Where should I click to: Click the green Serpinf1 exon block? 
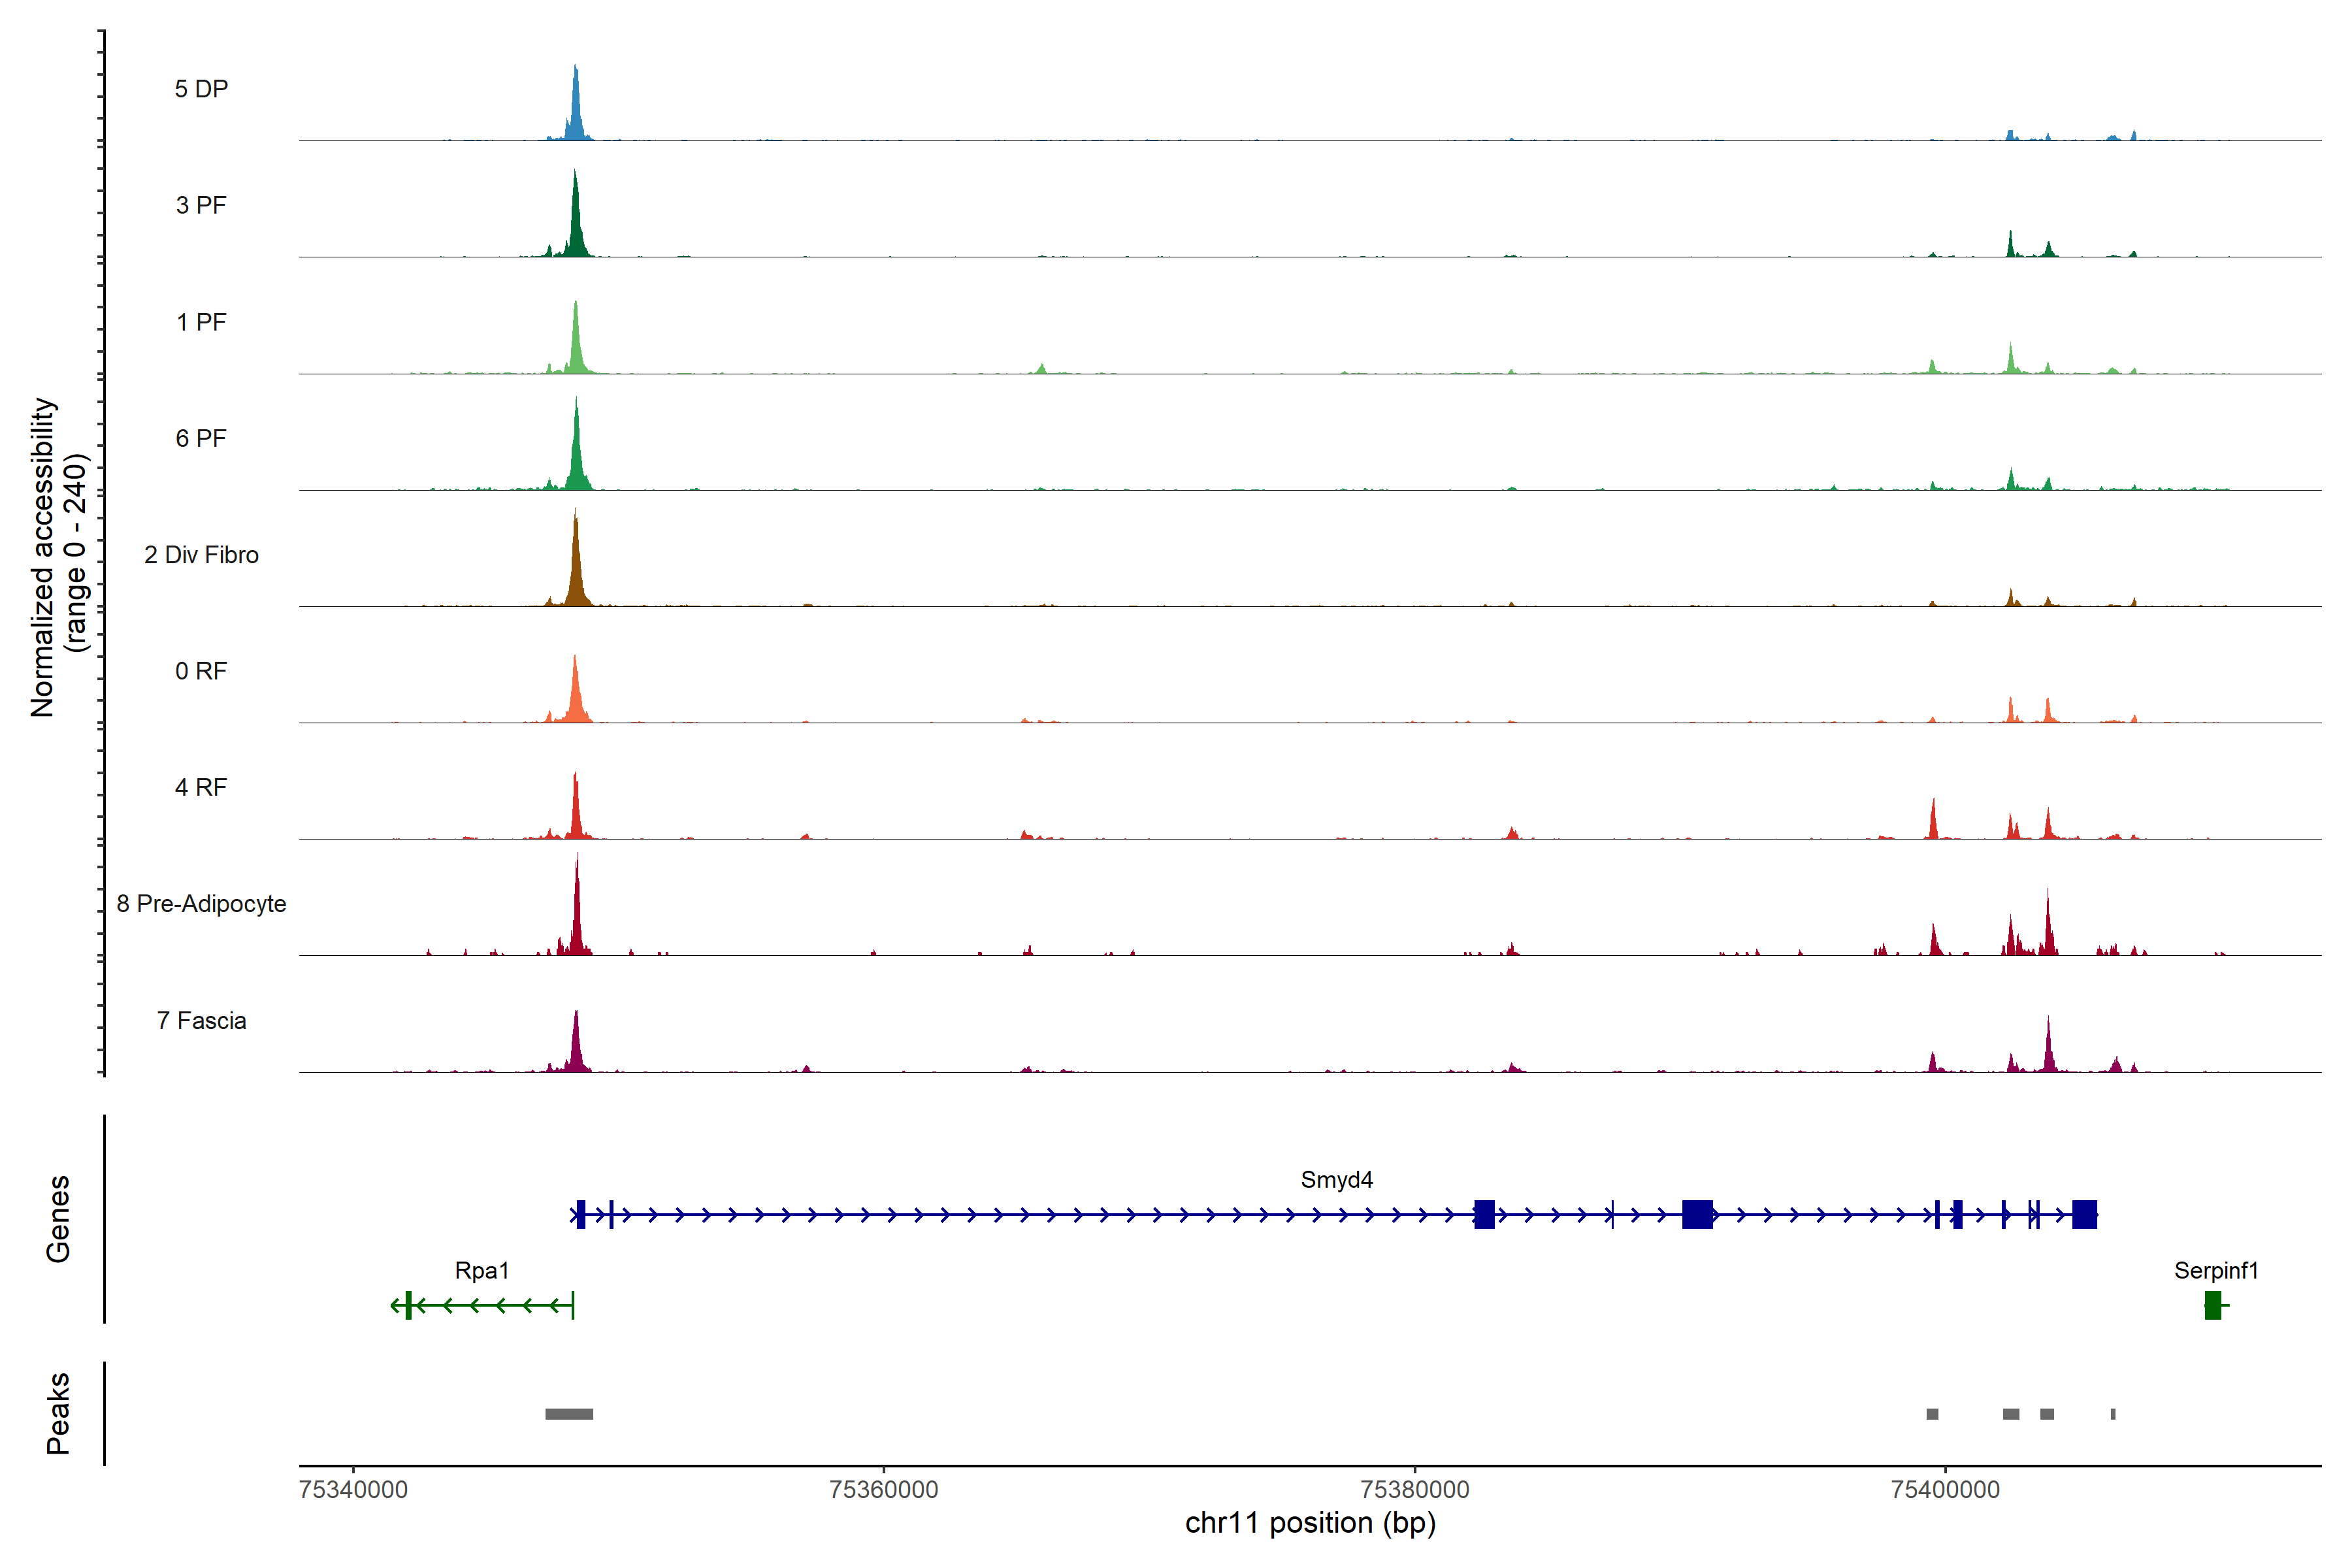pyautogui.click(x=2212, y=1305)
